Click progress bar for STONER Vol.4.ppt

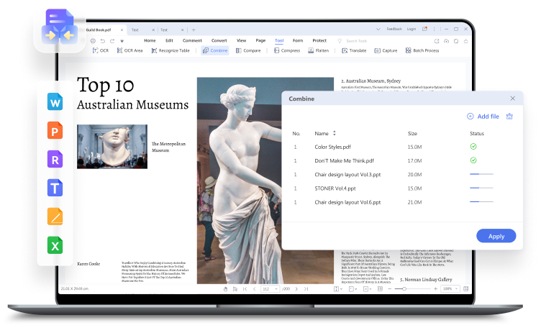click(481, 188)
